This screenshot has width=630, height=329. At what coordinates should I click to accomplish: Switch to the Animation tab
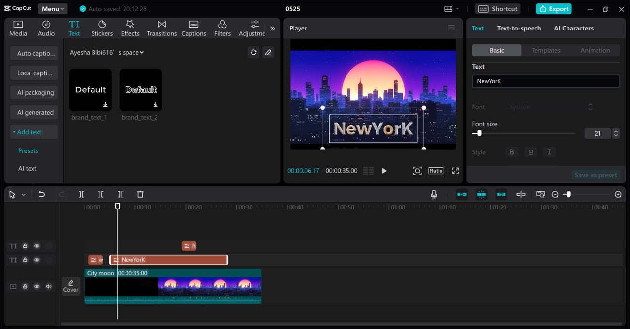[x=595, y=50]
